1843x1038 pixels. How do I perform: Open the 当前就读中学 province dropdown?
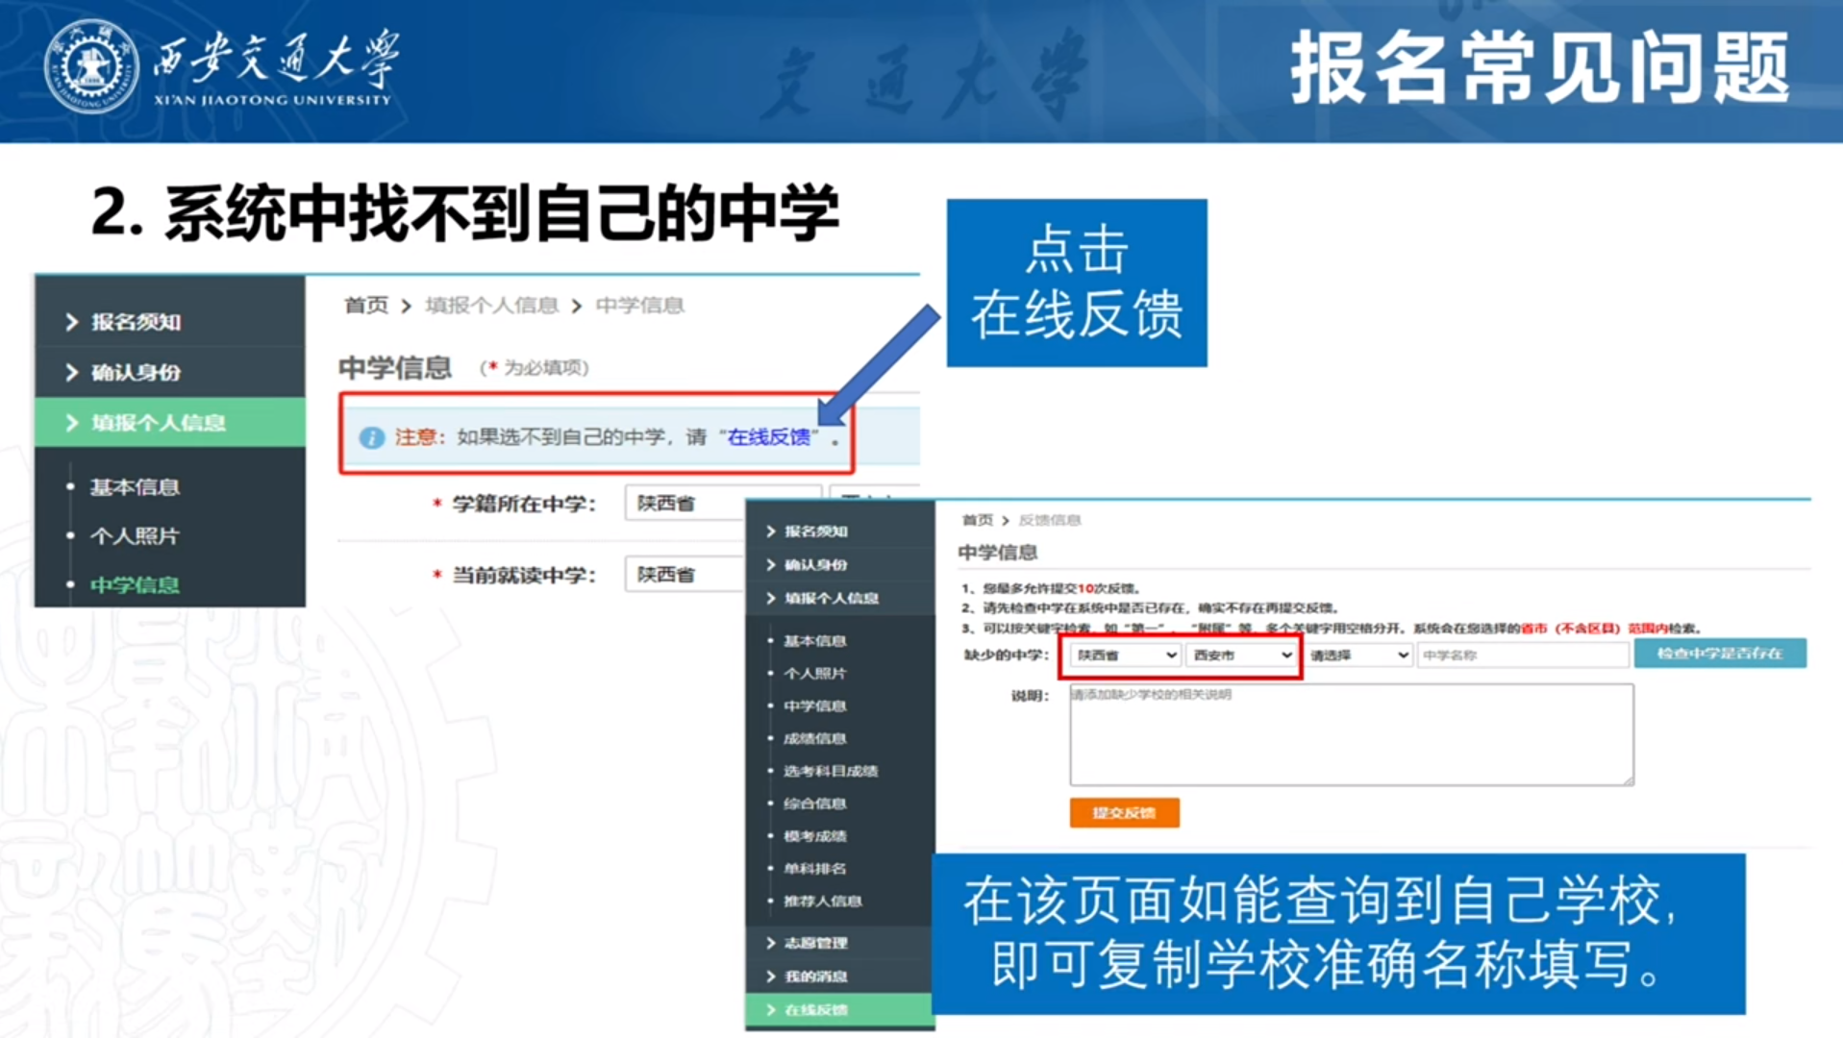(x=685, y=575)
